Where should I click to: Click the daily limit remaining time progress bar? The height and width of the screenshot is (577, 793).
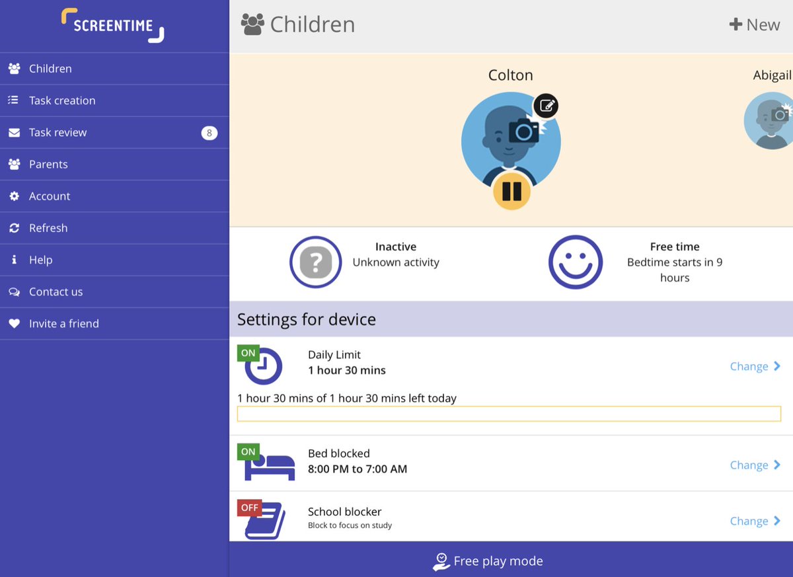[509, 414]
